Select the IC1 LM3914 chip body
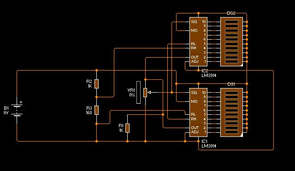Viewport: 295px width, 171px height. [x=198, y=112]
